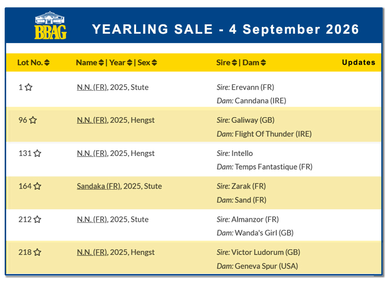The image size is (388, 284).
Task: Sort by Sire arrows
Action: 234,63
